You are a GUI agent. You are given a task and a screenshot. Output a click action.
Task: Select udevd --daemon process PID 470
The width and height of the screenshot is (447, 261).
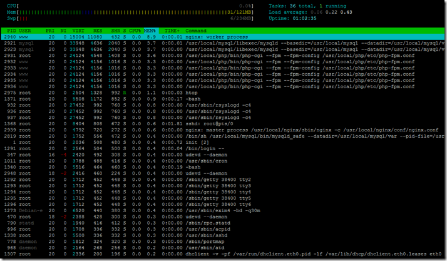click(223, 217)
